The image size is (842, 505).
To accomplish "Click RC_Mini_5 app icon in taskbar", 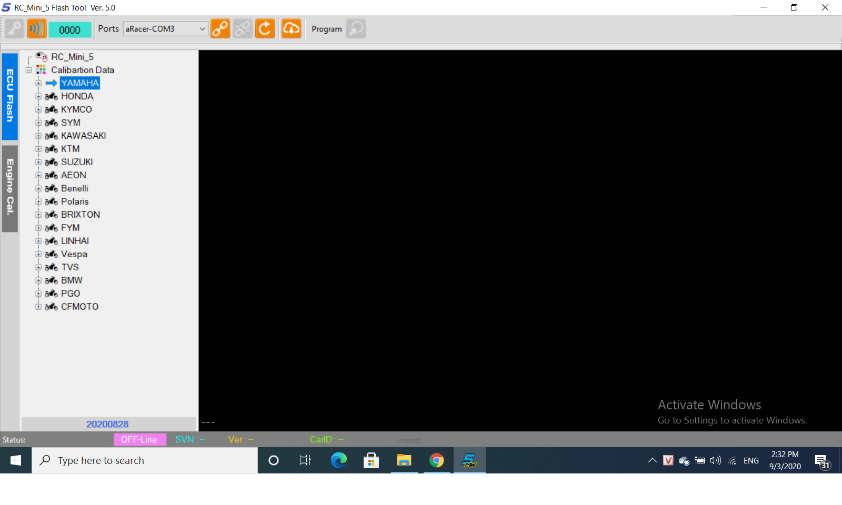I will tap(469, 460).
